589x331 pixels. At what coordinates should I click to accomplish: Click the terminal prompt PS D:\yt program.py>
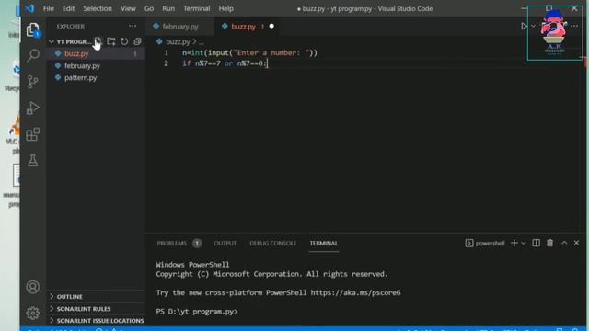[197, 312]
